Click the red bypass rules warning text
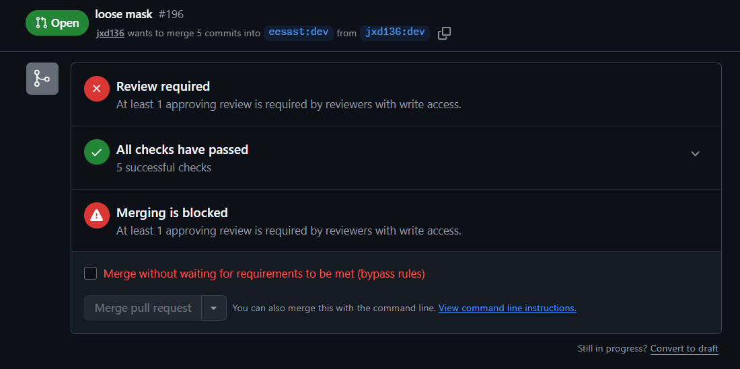The image size is (740, 369). pyautogui.click(x=264, y=274)
